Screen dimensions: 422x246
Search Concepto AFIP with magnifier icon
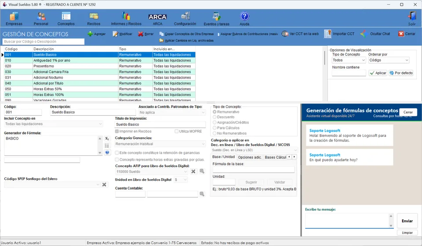(202, 171)
